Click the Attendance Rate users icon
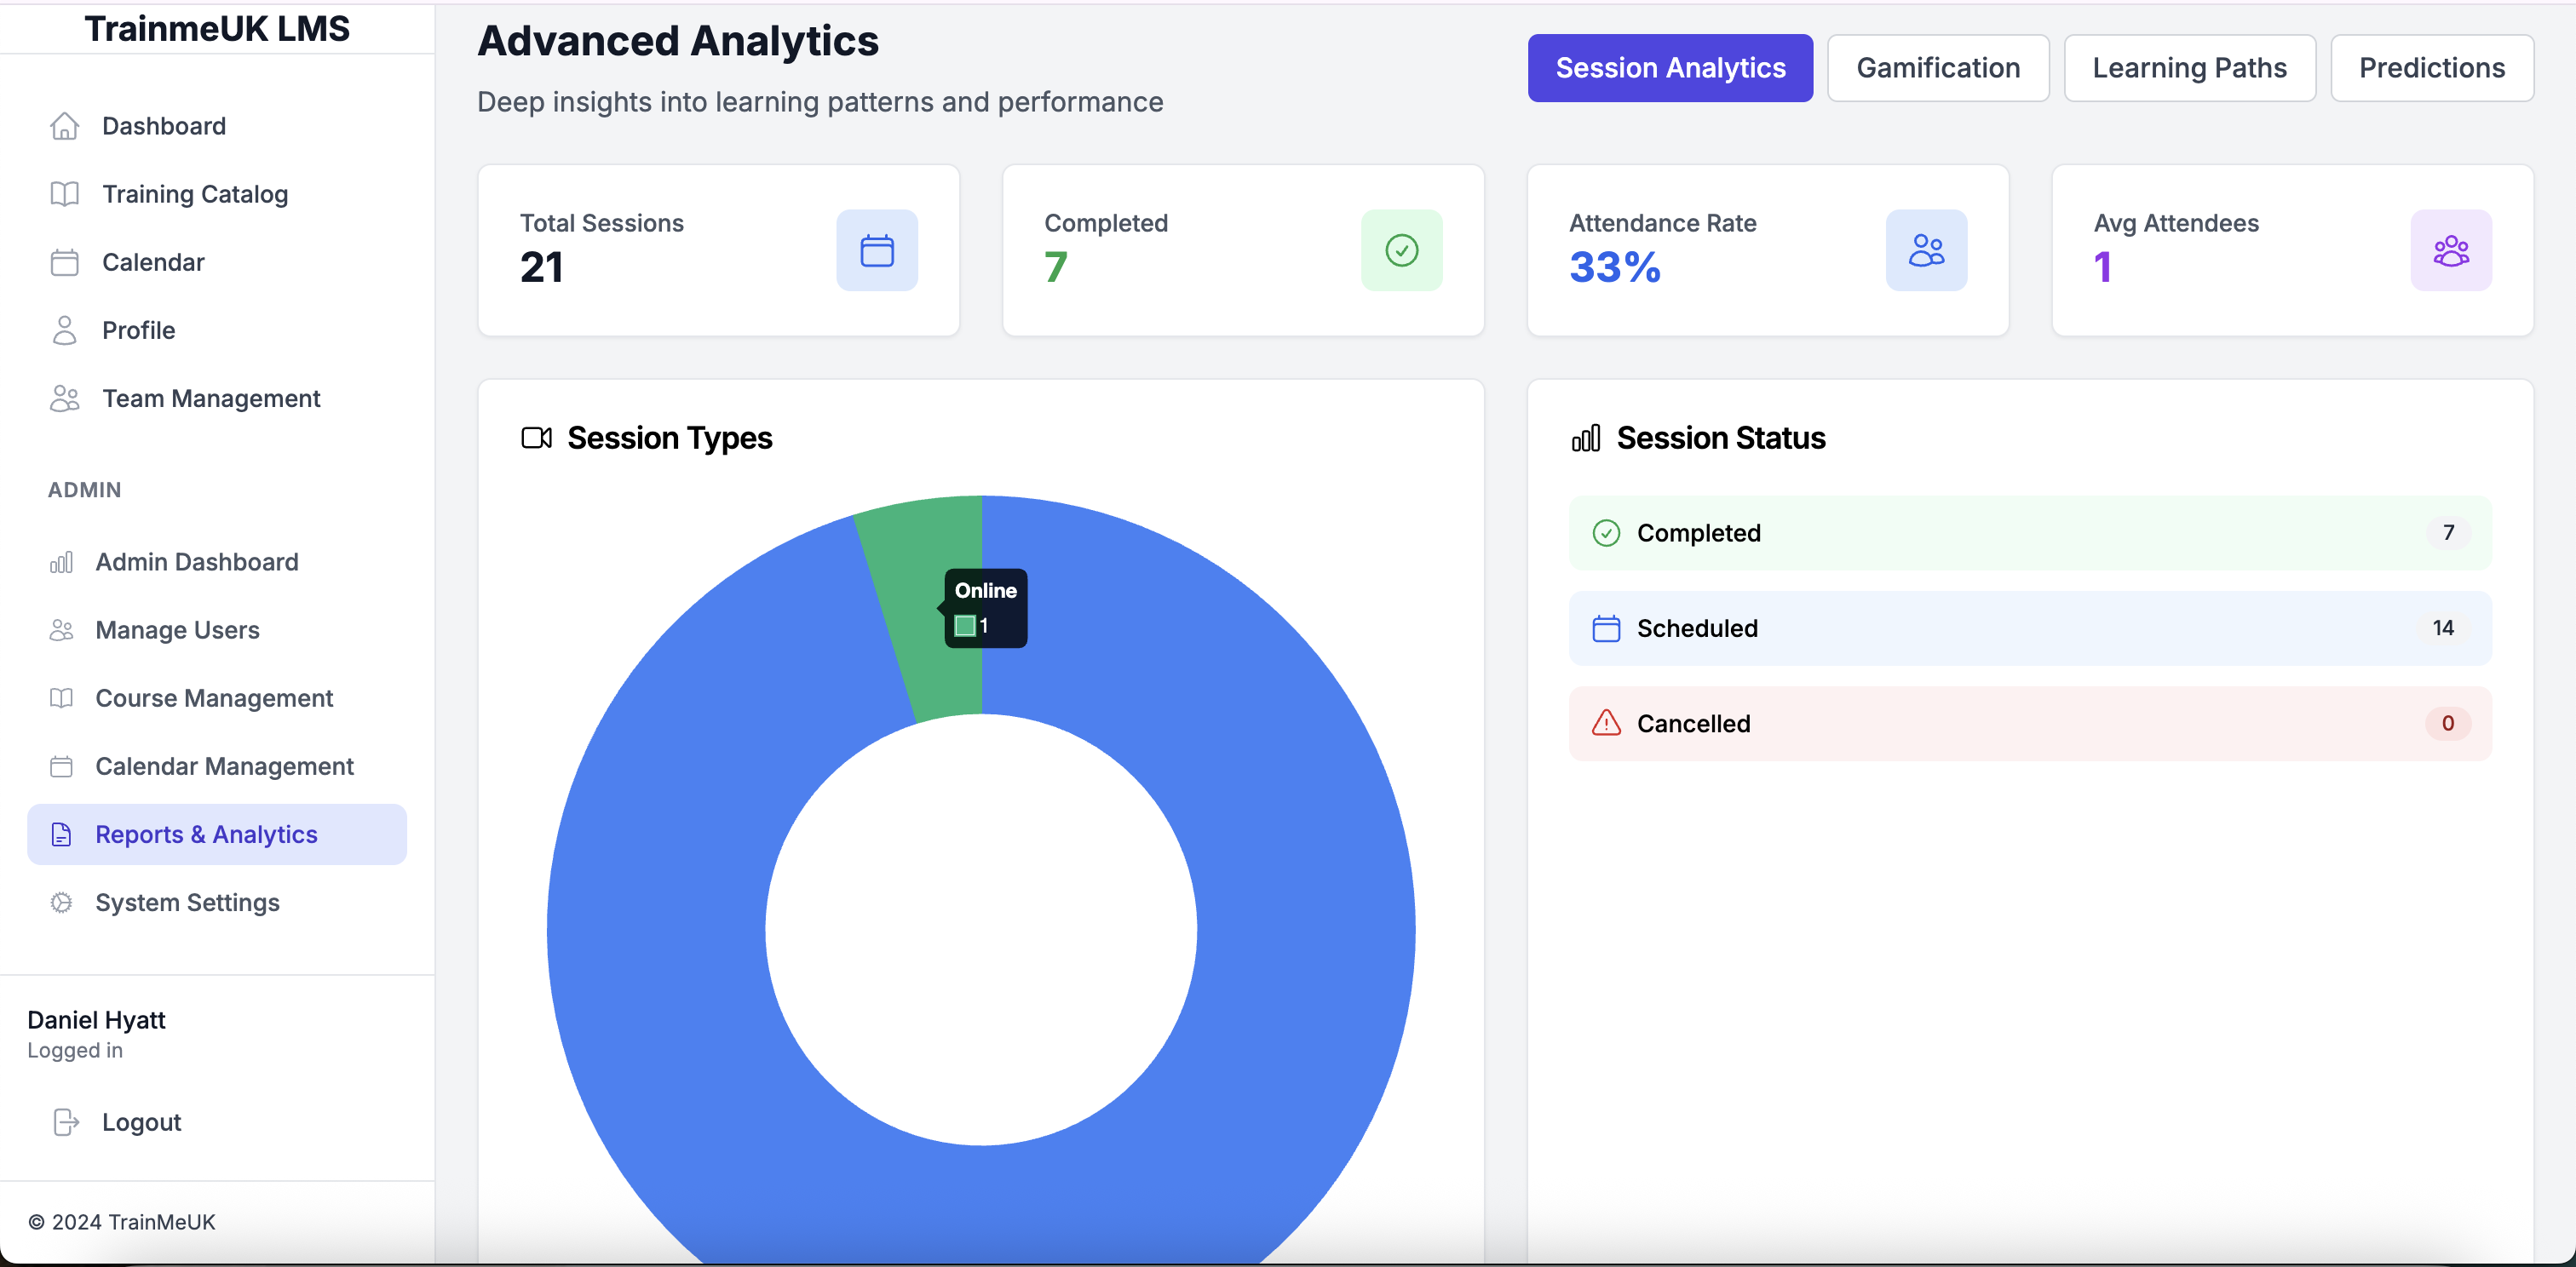 (x=1927, y=249)
